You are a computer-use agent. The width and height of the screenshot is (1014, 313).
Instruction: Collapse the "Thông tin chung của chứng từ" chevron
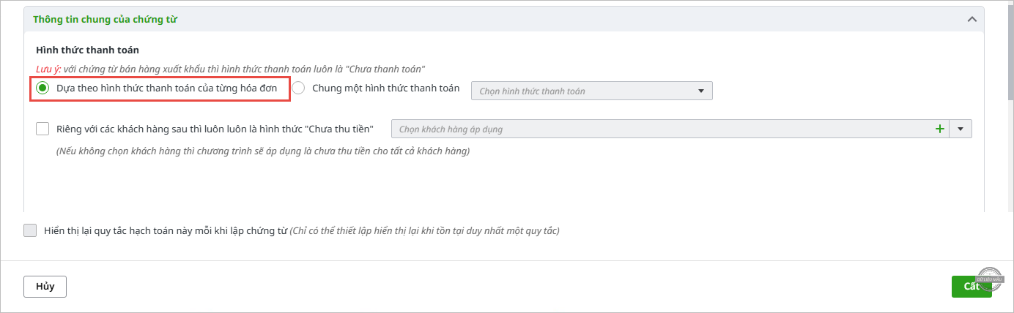click(972, 20)
